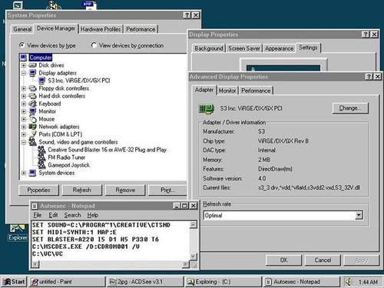The height and width of the screenshot is (288, 384).
Task: Click Notepad horizontal scrollbar left arrow
Action: pos(35,264)
